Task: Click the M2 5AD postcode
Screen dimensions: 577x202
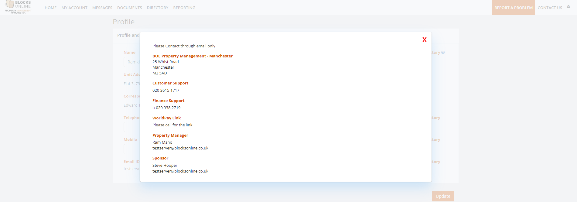Action: [160, 73]
